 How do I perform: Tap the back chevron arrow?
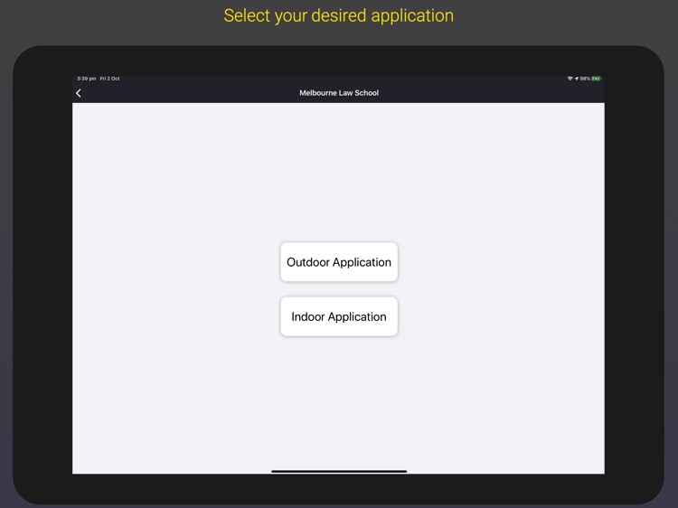[79, 93]
